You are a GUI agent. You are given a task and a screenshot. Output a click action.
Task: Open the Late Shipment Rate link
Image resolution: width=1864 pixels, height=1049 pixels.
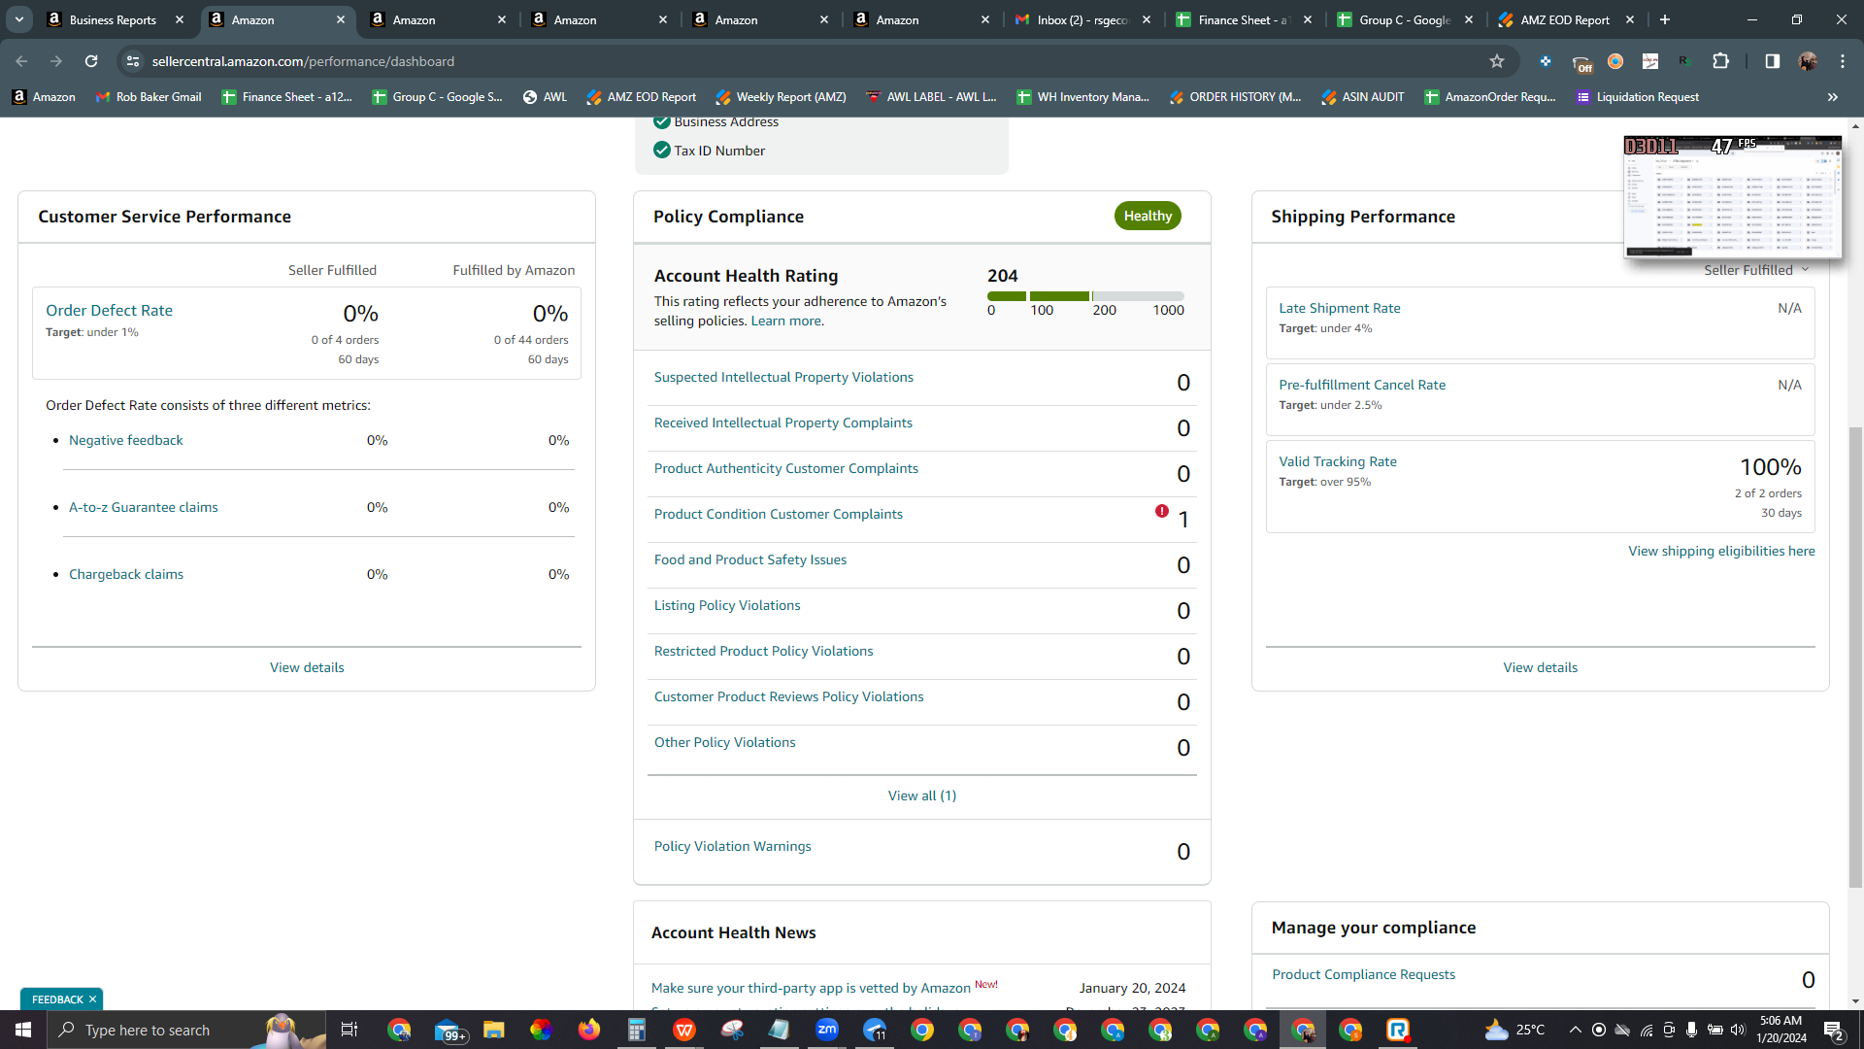point(1340,309)
